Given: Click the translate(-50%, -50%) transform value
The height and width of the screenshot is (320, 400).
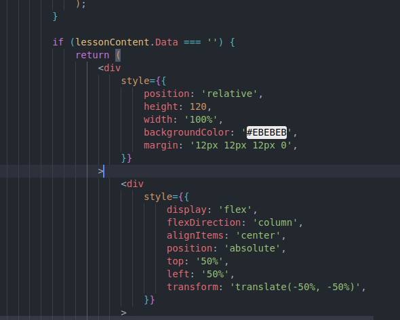Looking at the screenshot, I should (295, 287).
